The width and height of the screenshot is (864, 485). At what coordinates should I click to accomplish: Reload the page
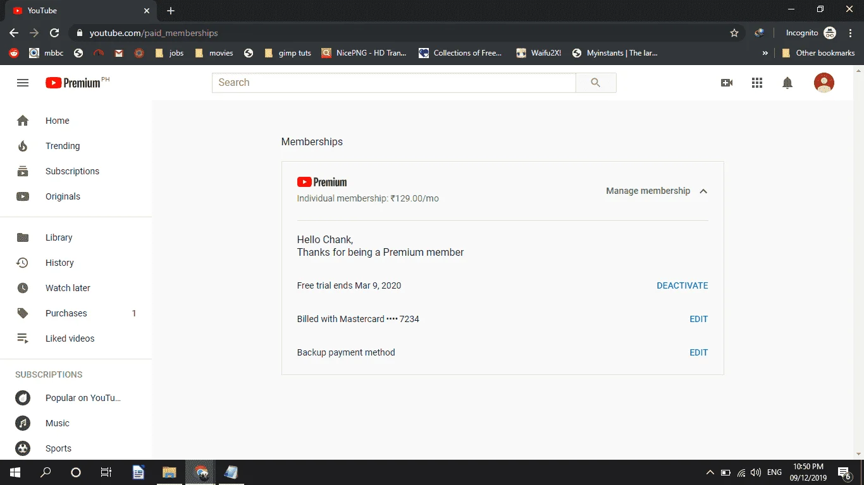54,33
